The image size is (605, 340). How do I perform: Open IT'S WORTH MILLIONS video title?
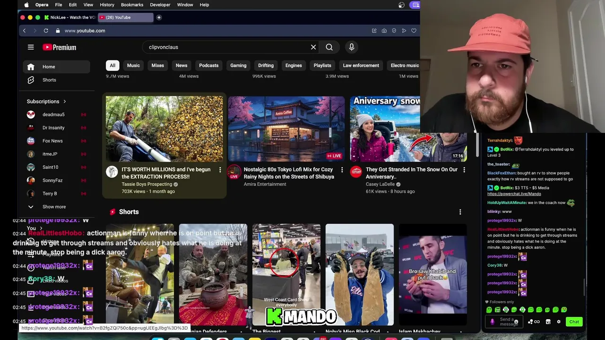coord(166,173)
